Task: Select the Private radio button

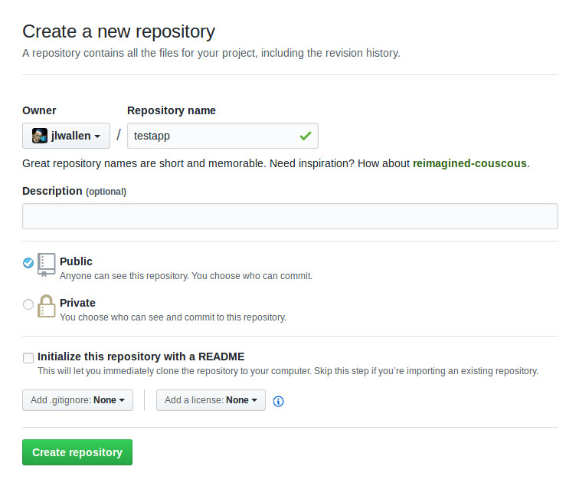Action: [x=28, y=304]
